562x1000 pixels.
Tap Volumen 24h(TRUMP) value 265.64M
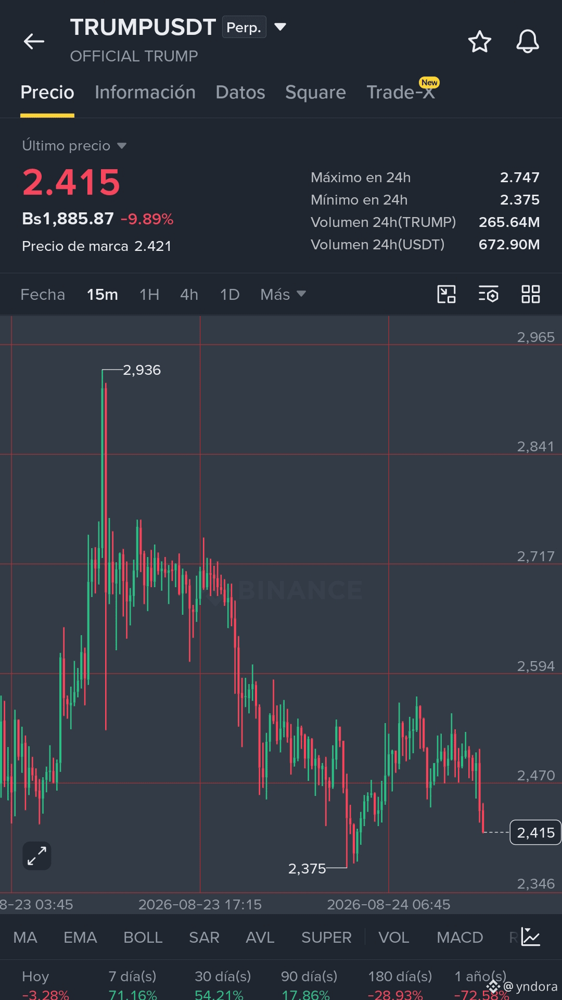pos(509,222)
